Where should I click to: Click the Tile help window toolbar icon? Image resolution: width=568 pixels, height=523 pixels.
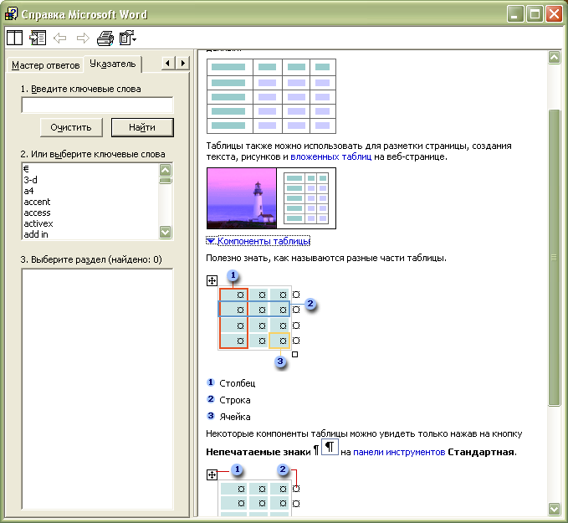(x=14, y=38)
